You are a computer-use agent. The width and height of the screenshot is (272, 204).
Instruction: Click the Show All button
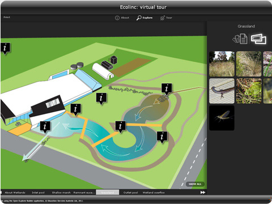[x=195, y=184]
